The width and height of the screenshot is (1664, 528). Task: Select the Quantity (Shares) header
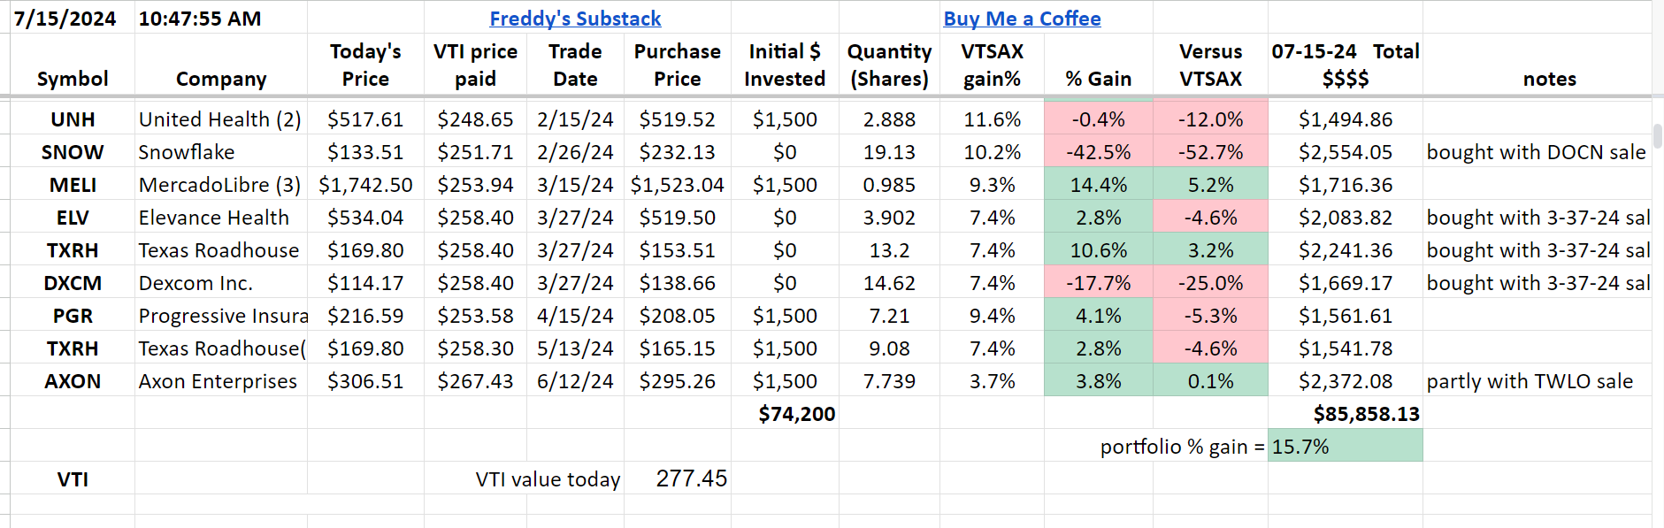[x=889, y=65]
